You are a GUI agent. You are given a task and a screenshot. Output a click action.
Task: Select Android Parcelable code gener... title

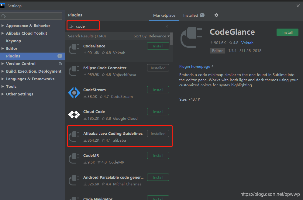113,177
